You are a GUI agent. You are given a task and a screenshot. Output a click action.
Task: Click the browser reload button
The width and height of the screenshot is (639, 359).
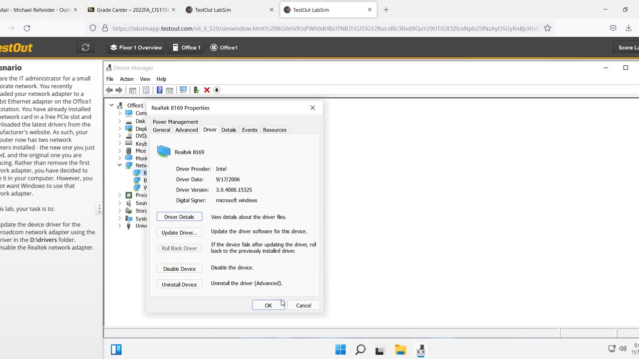(27, 28)
